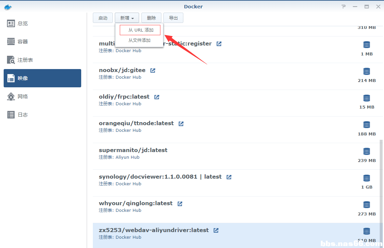This screenshot has height=248, width=384.
Task: Click the 网络 network house icon
Action: pyautogui.click(x=11, y=97)
